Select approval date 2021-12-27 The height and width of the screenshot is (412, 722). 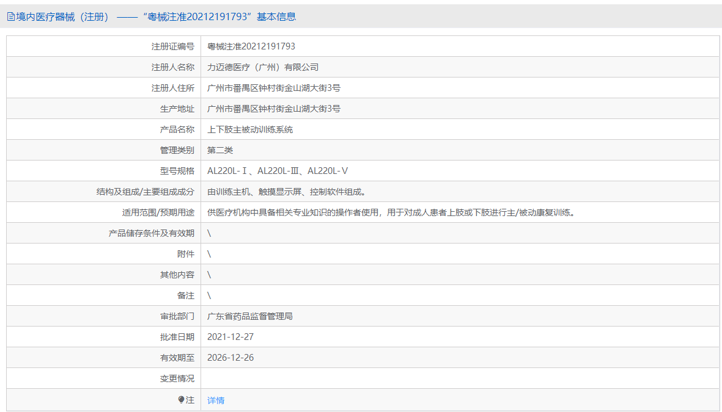pos(230,337)
